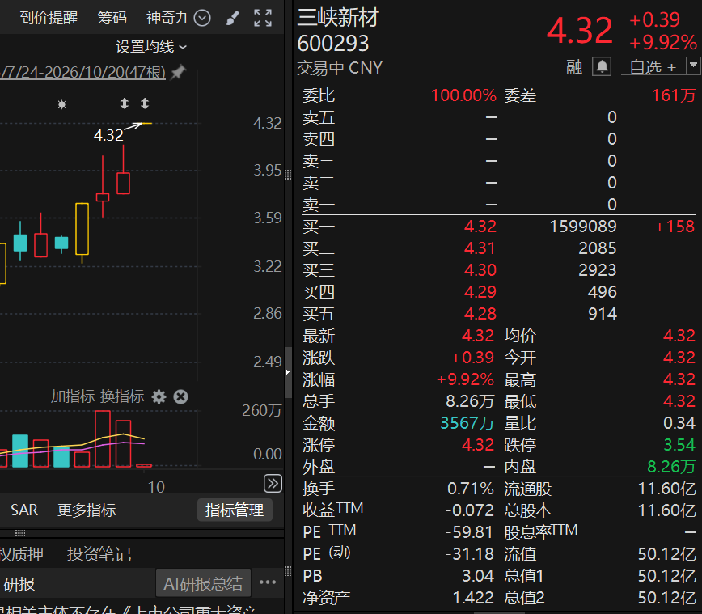Click 买二 bid price 4.31
This screenshot has height=614, width=702.
pyautogui.click(x=480, y=248)
